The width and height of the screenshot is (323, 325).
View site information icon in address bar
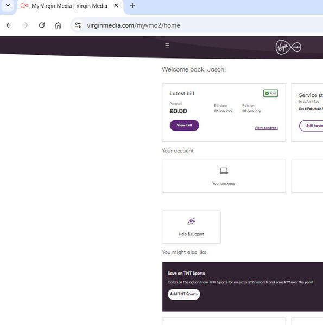[78, 25]
